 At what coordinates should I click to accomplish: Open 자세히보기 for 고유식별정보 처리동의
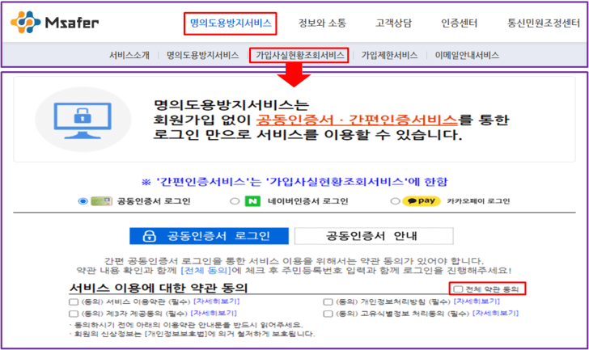[x=495, y=313]
